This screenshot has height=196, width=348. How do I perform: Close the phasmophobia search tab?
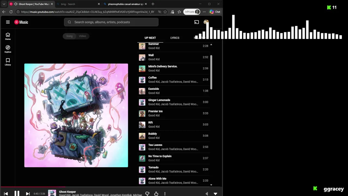(x=146, y=4)
